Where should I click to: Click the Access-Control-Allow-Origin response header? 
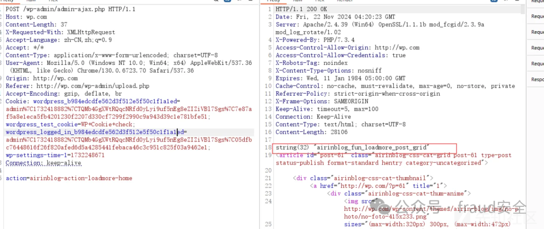pos(347,47)
